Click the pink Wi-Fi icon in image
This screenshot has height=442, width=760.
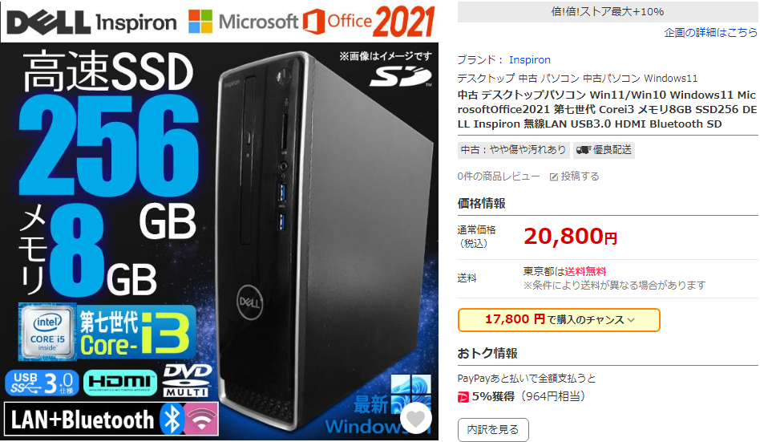(x=201, y=419)
